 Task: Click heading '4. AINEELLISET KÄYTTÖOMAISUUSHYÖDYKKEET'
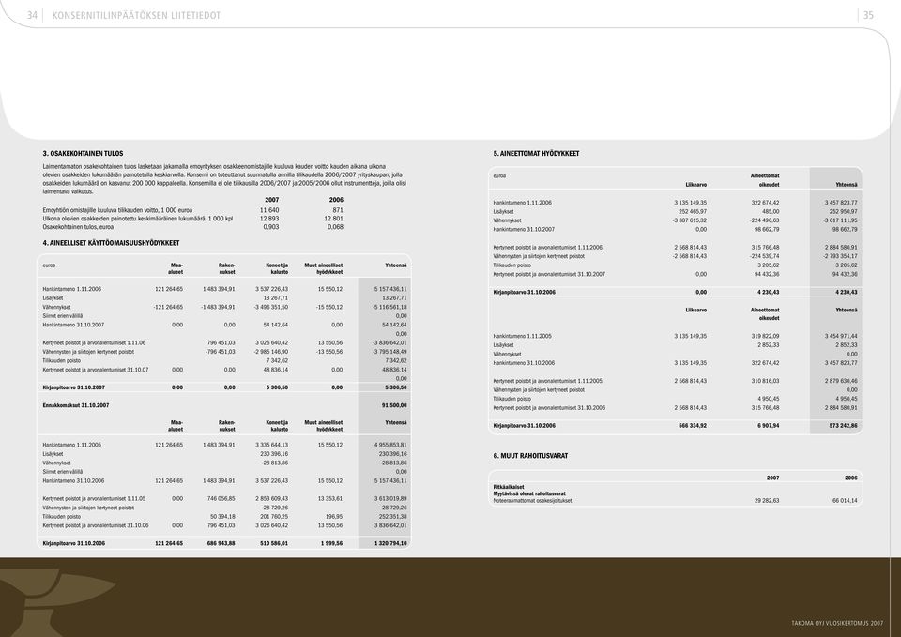pos(111,243)
